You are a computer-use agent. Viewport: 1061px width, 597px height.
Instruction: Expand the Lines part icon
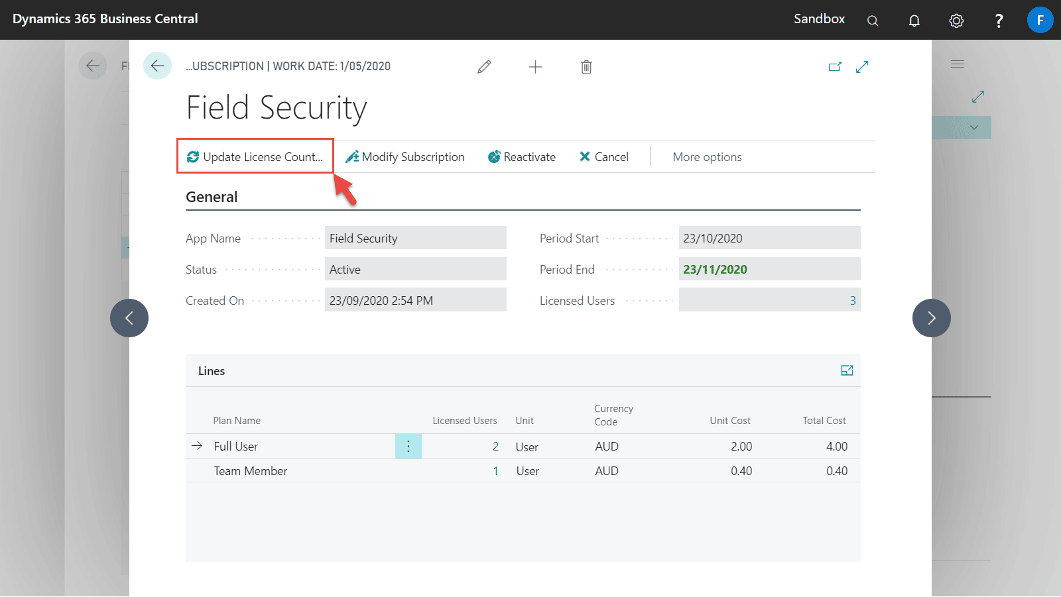(x=847, y=370)
